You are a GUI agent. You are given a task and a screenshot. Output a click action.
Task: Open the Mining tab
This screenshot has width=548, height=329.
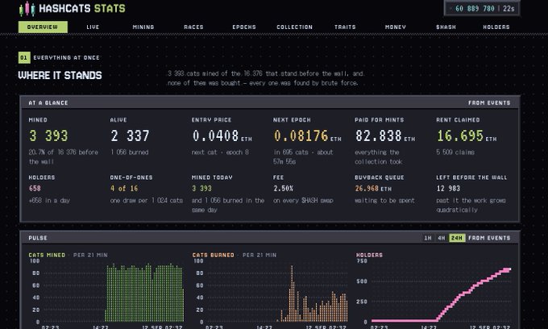pyautogui.click(x=143, y=27)
